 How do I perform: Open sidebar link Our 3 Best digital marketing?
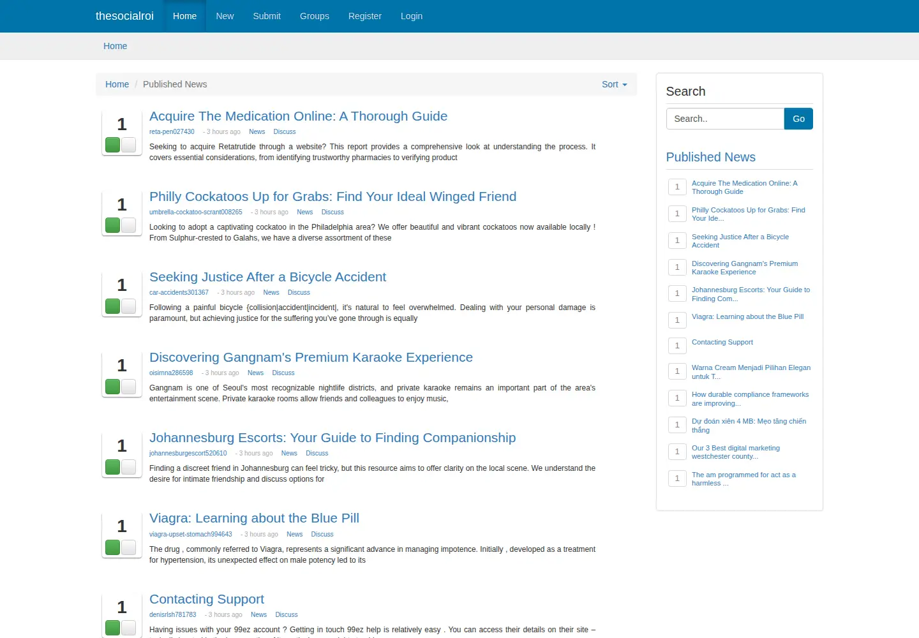coord(736,452)
